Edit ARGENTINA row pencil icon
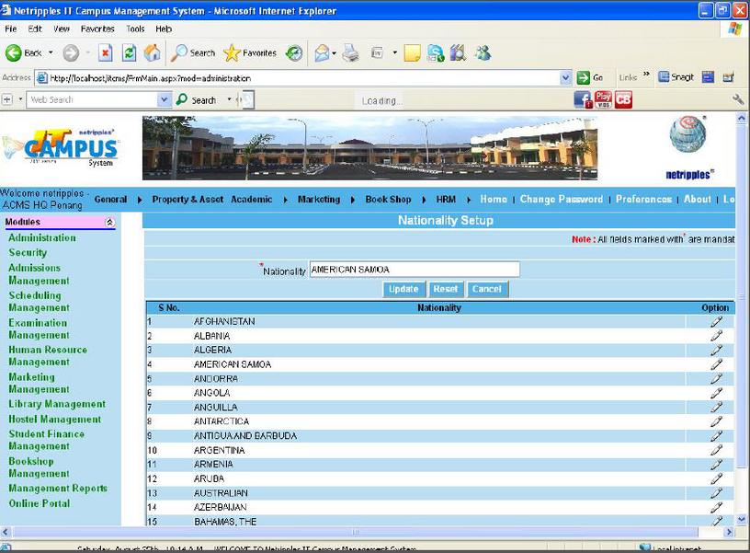The width and height of the screenshot is (750, 553). tap(716, 450)
